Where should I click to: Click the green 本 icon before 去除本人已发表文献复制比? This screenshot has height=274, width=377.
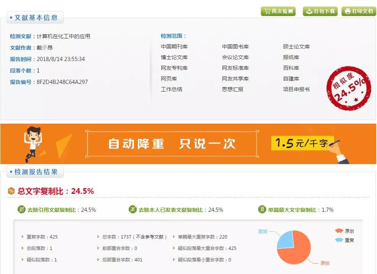coord(133,210)
